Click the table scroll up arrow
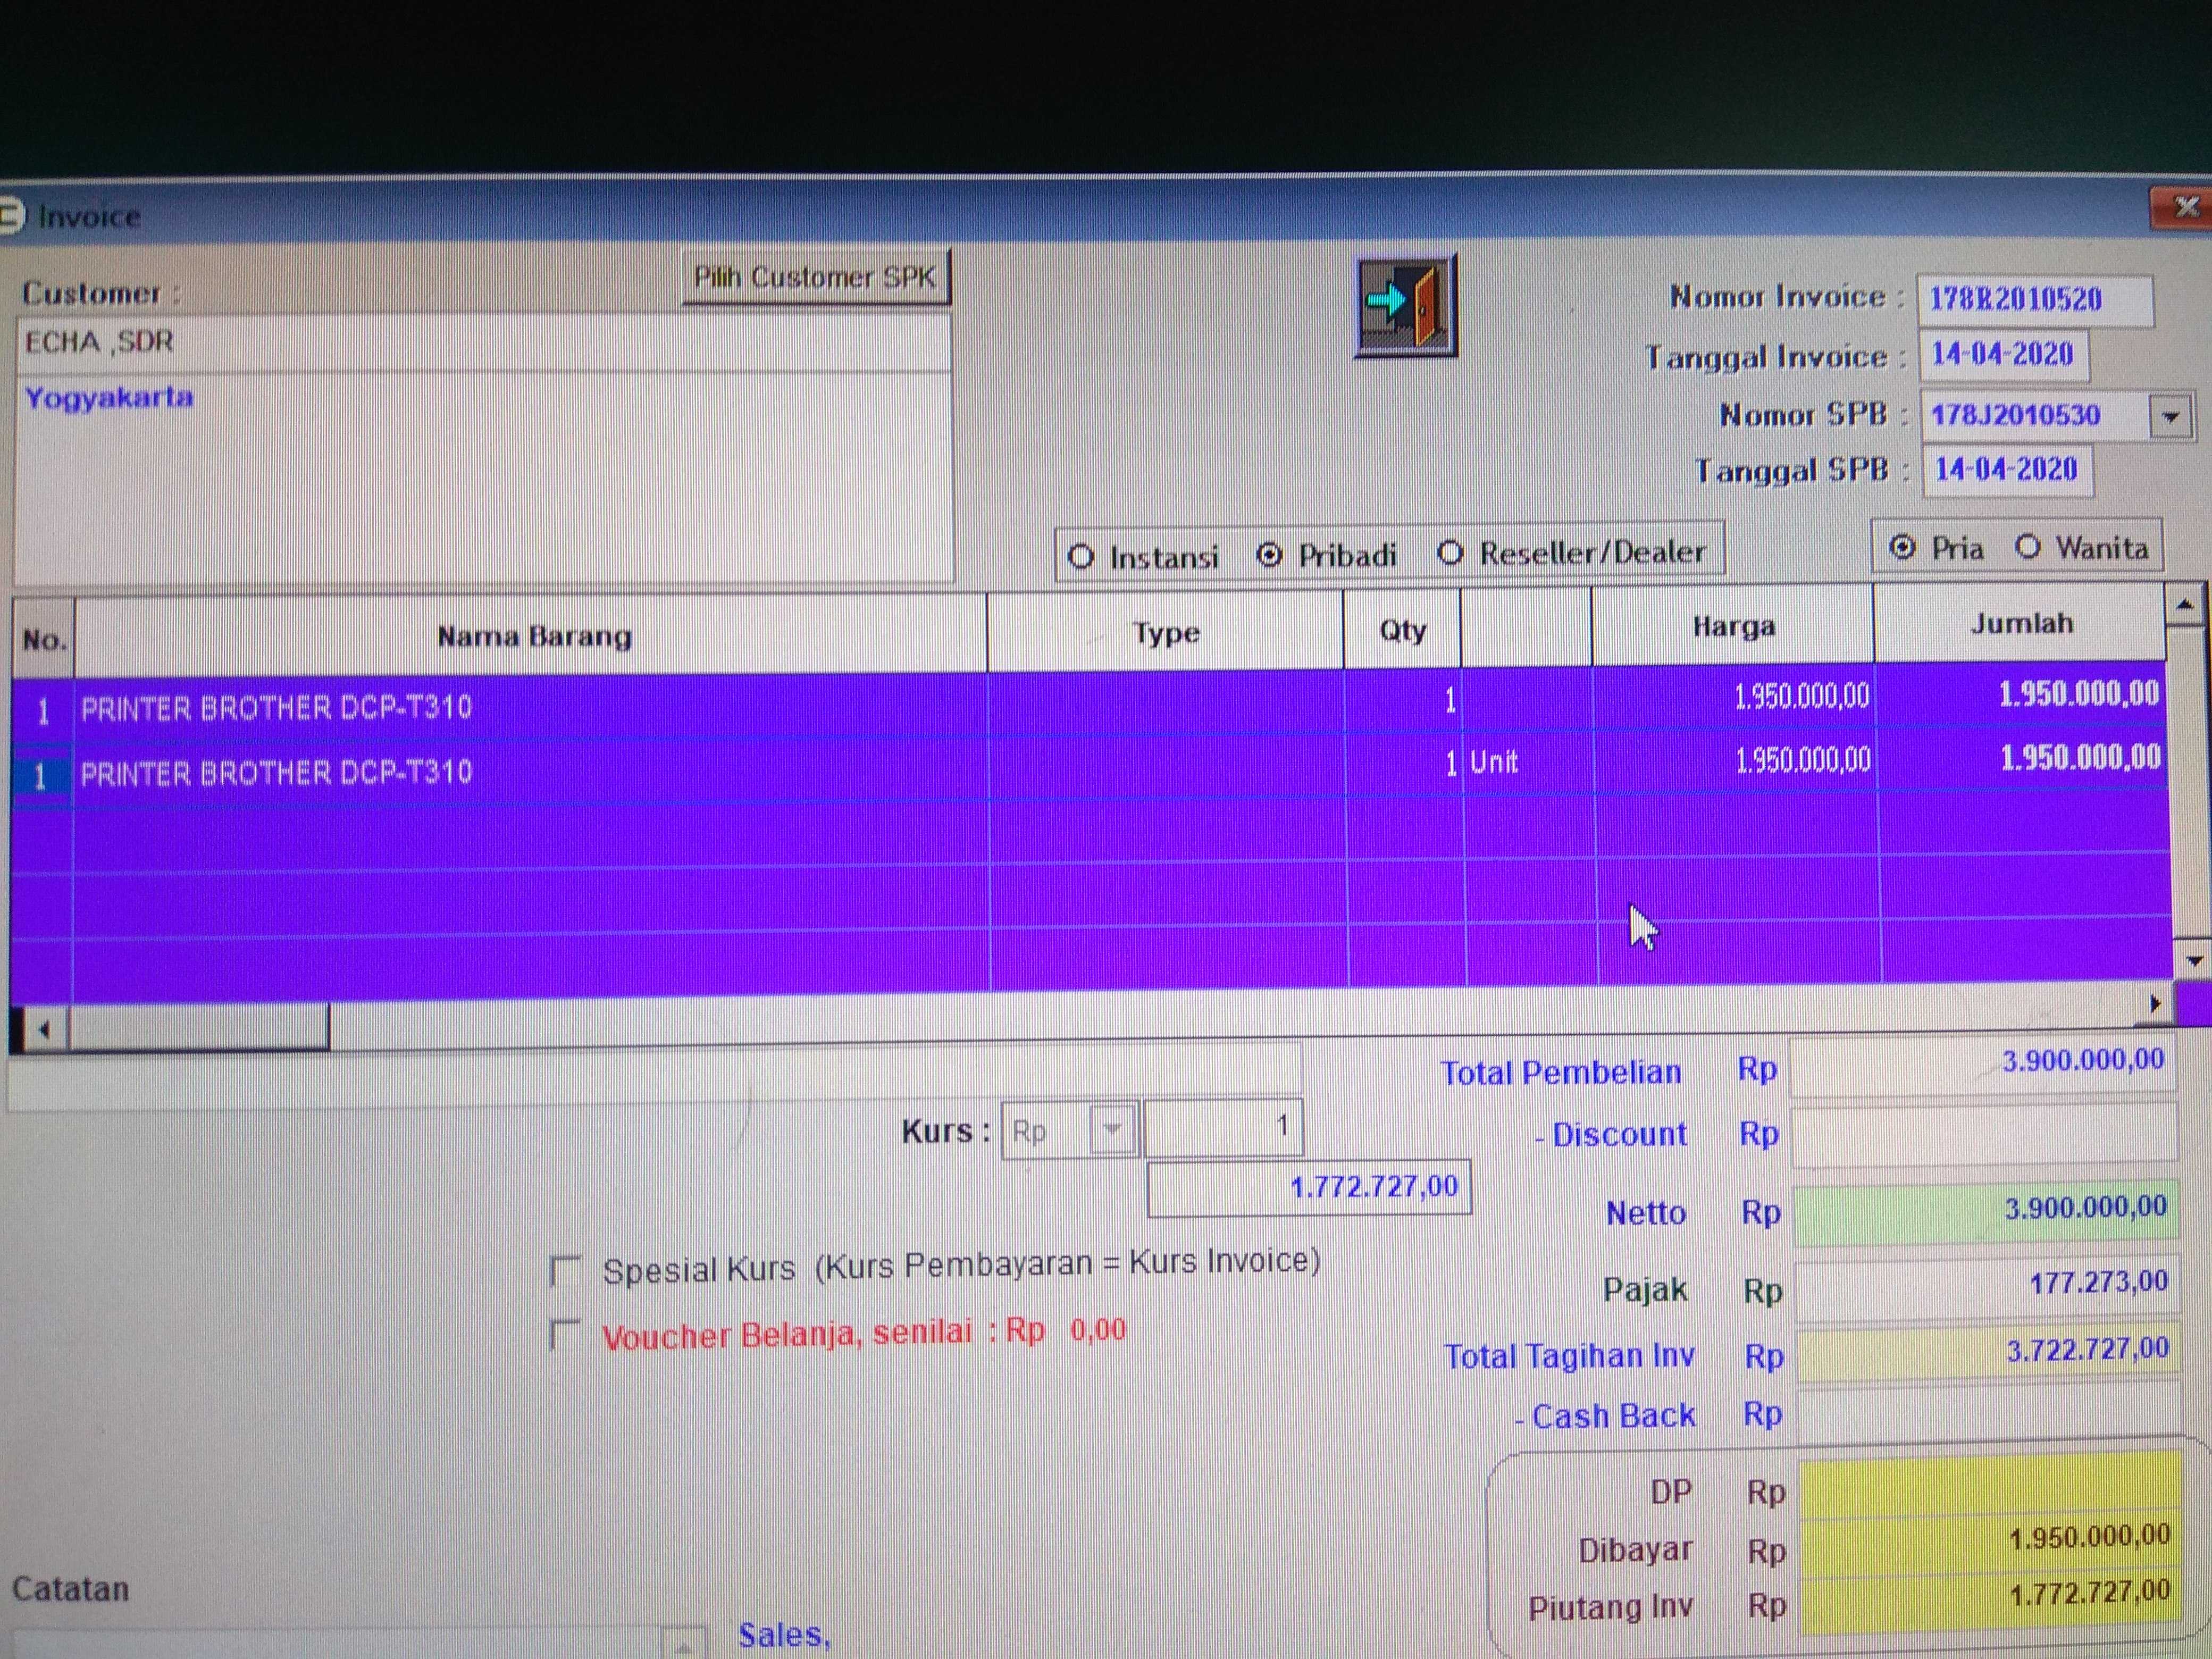Screen dimensions: 2212x1659 click(2186, 606)
